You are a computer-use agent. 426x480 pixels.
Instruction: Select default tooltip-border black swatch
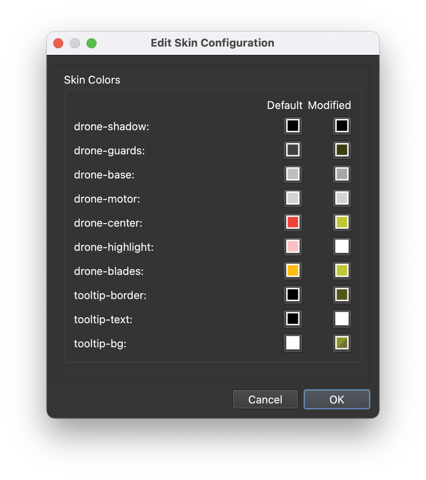pyautogui.click(x=293, y=295)
